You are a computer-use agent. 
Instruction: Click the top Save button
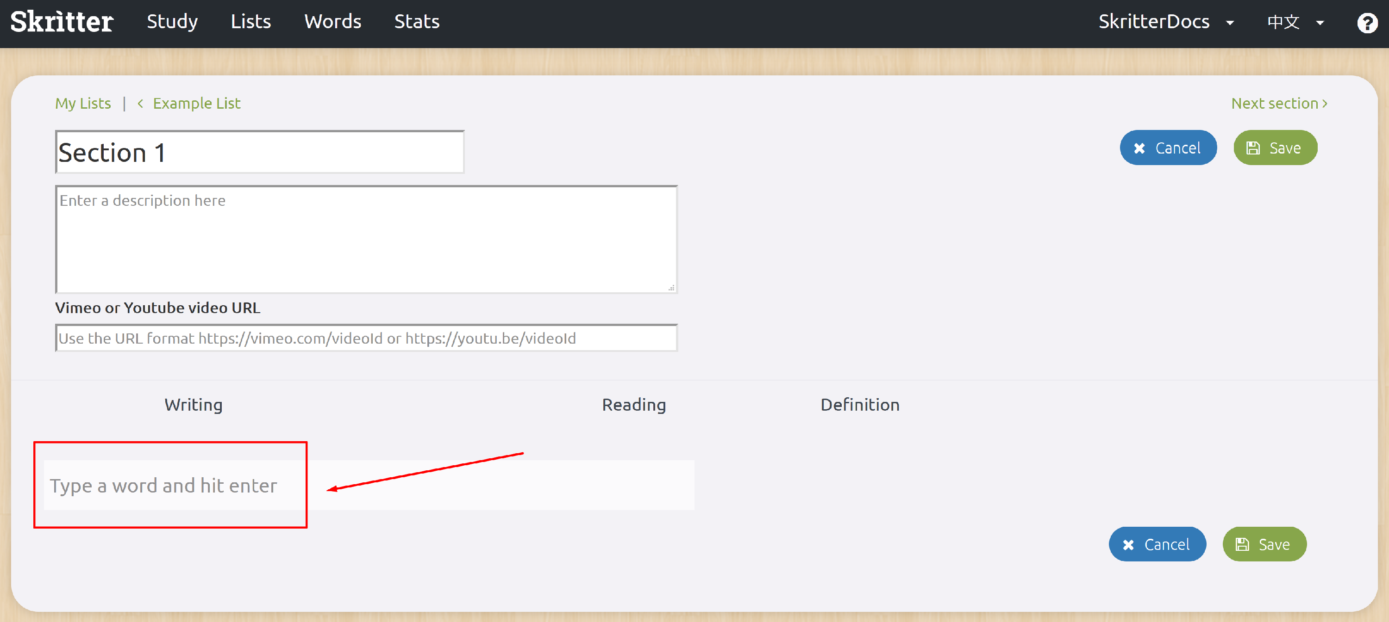(x=1275, y=148)
